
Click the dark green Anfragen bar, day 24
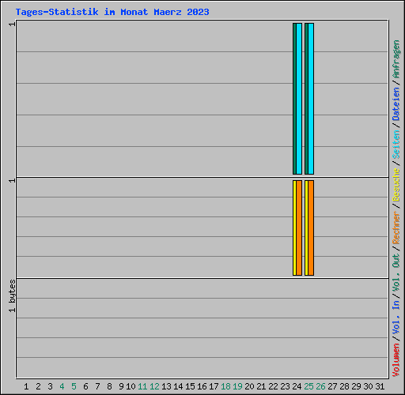(x=294, y=99)
